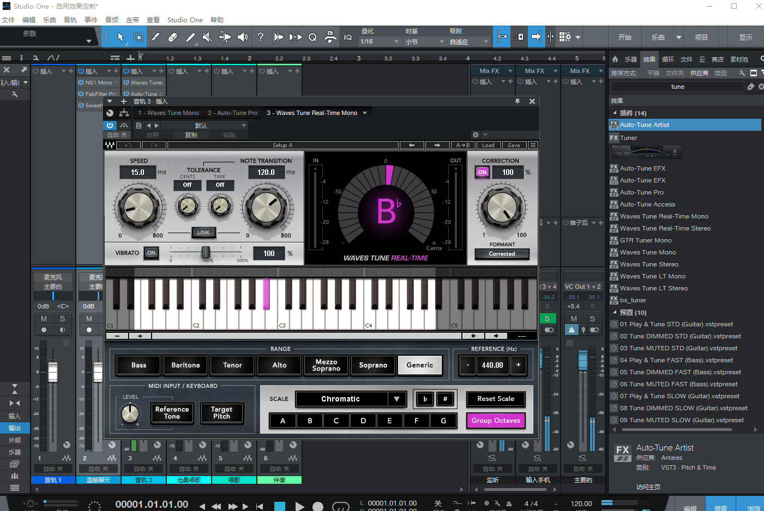
Task: Click the Save button
Action: 514,145
